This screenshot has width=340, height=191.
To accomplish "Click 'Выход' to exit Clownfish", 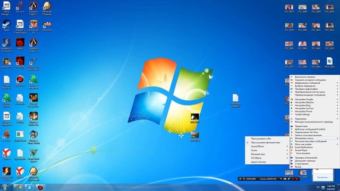I will tap(314, 167).
